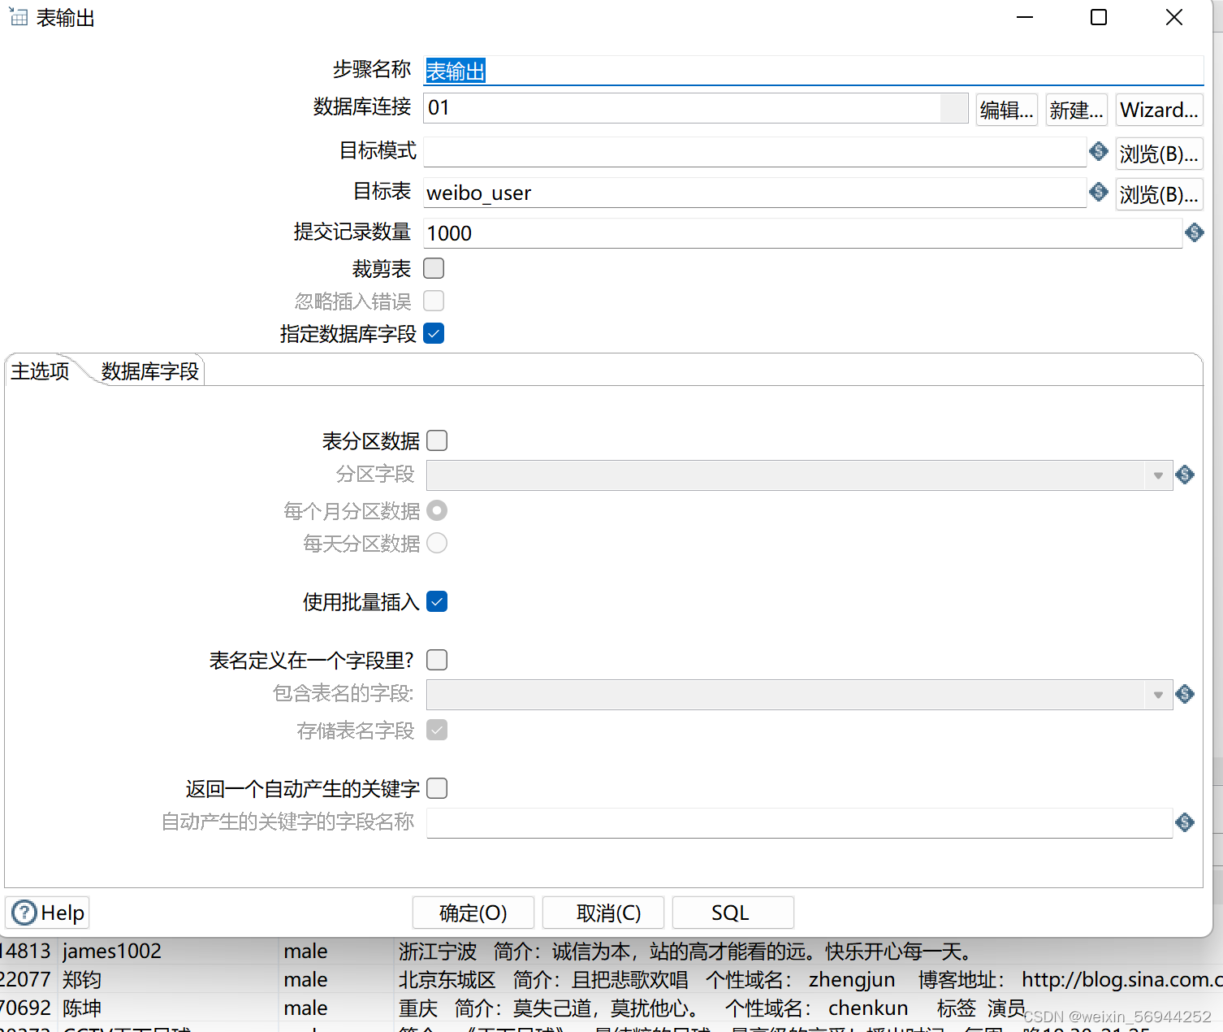Open the database connection Wizard

click(1159, 109)
